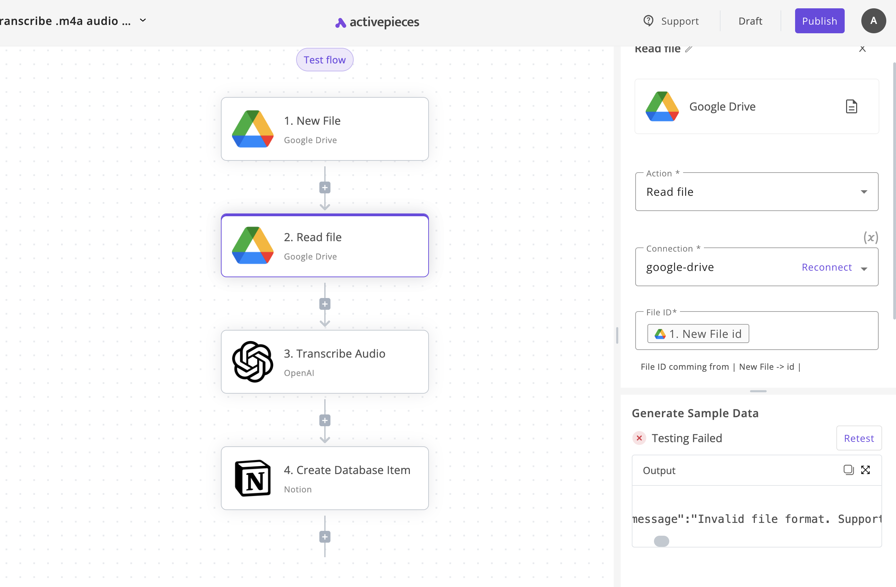Click the 1. New File id chip

pos(698,333)
